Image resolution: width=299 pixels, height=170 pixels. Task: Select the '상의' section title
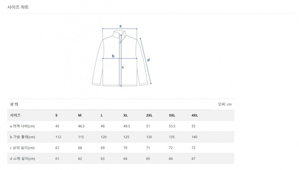[14, 104]
